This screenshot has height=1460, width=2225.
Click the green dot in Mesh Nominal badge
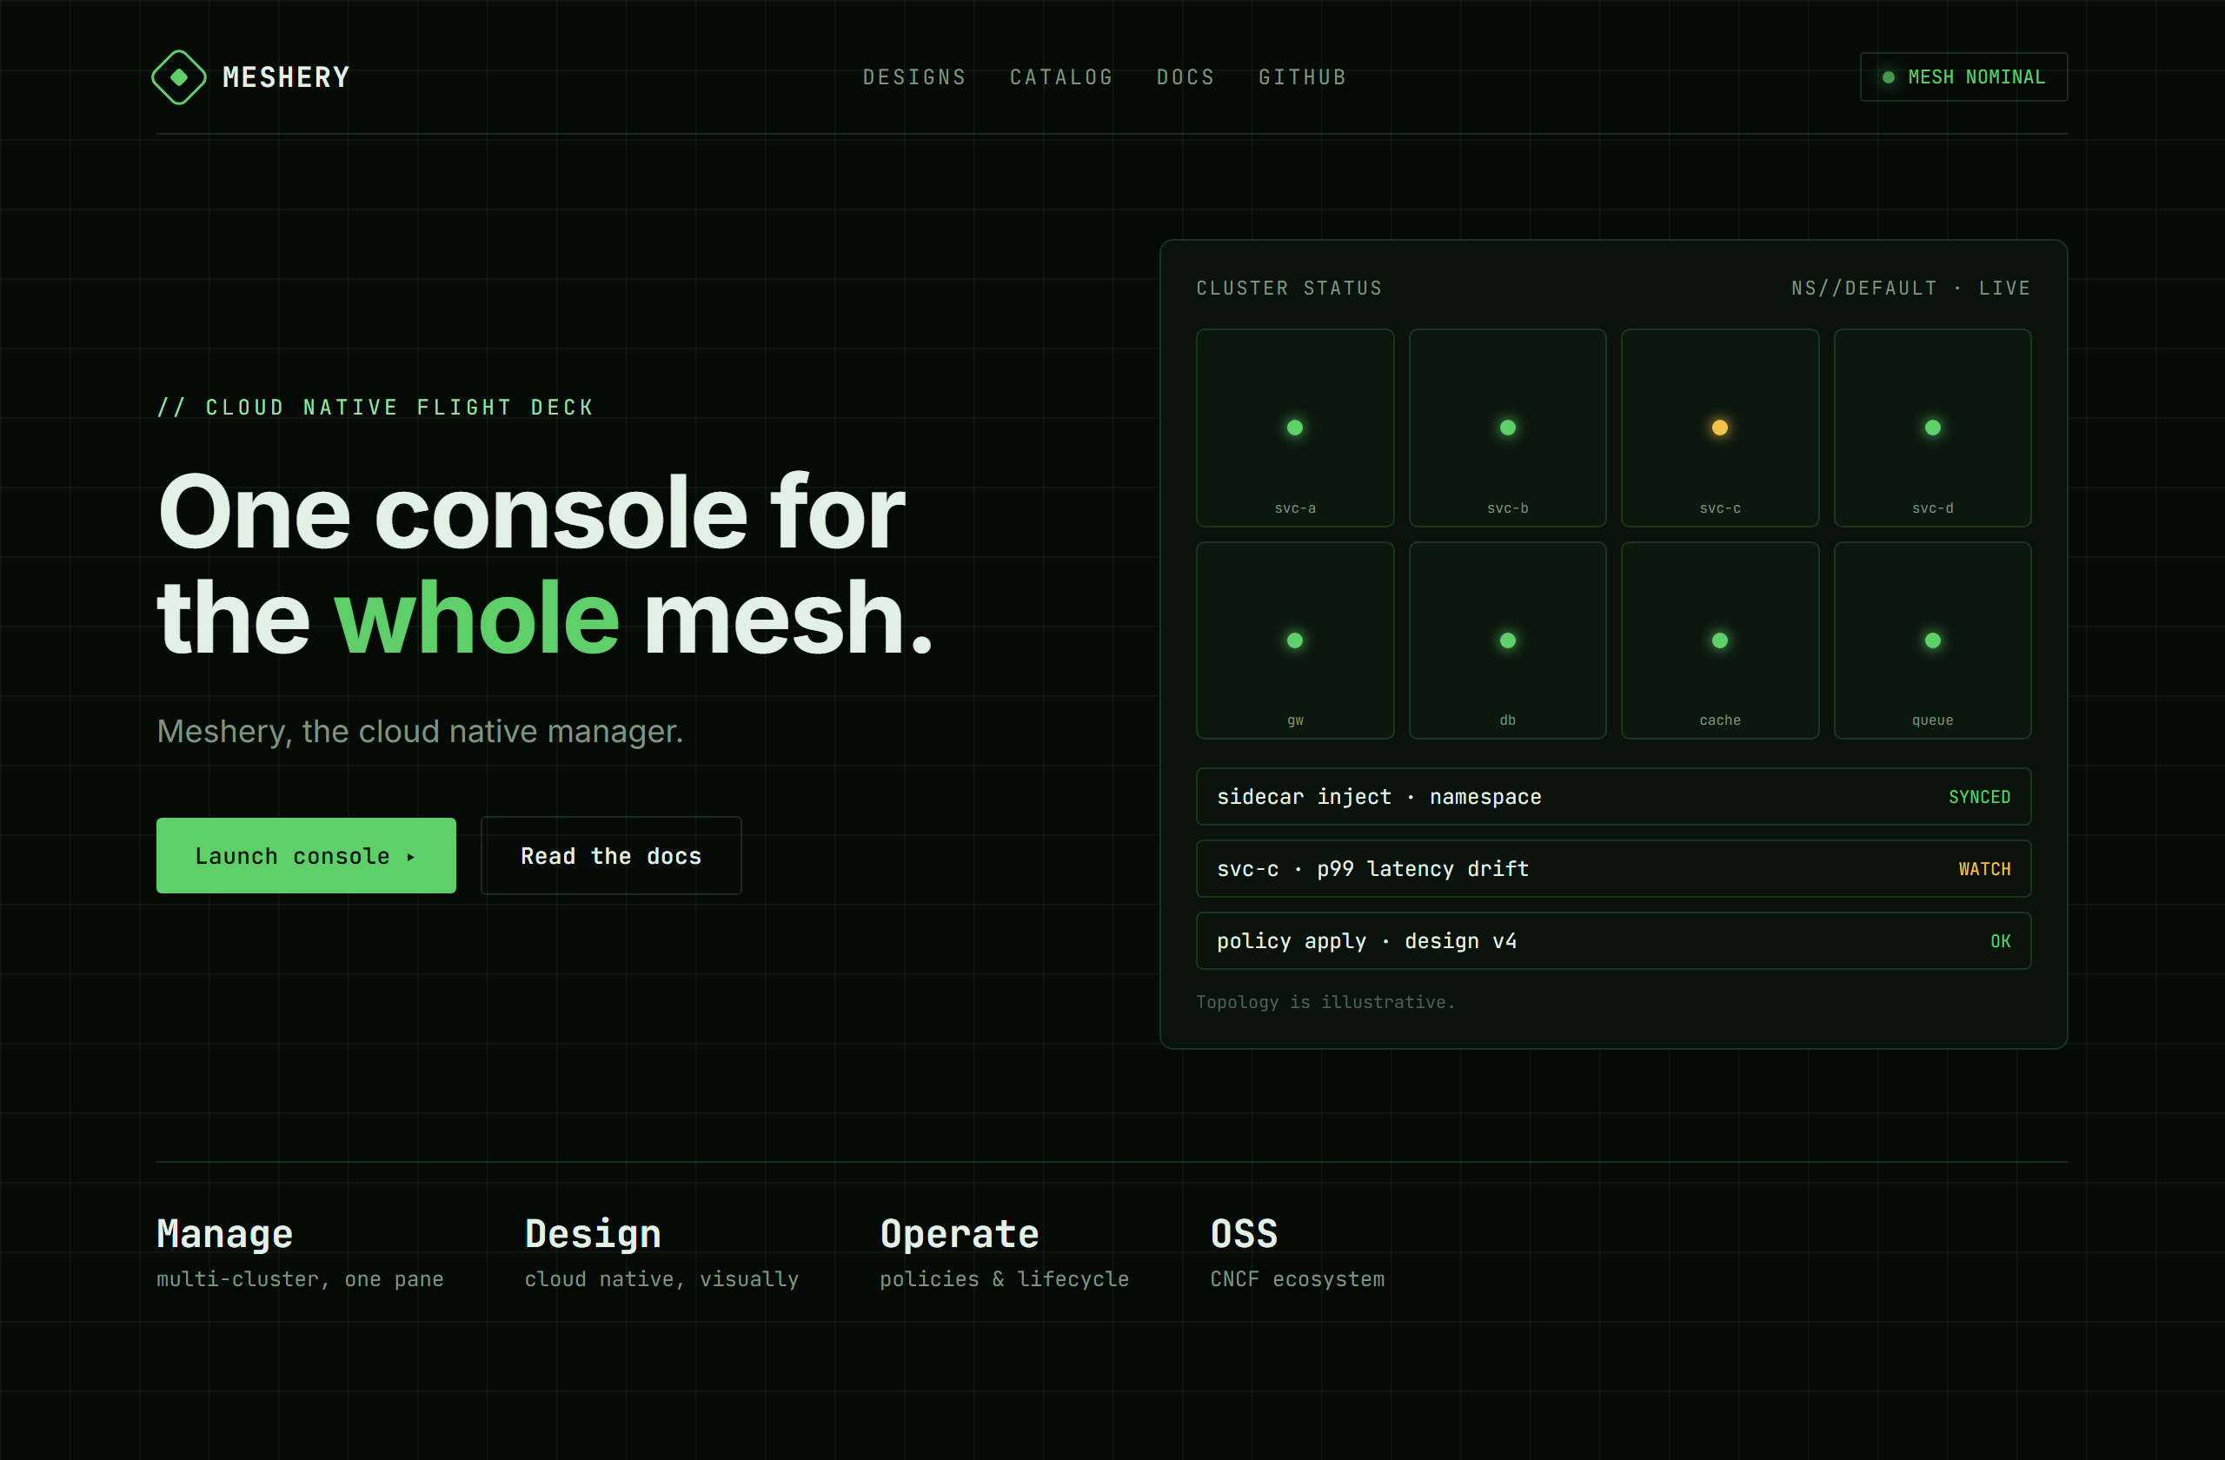[x=1888, y=77]
